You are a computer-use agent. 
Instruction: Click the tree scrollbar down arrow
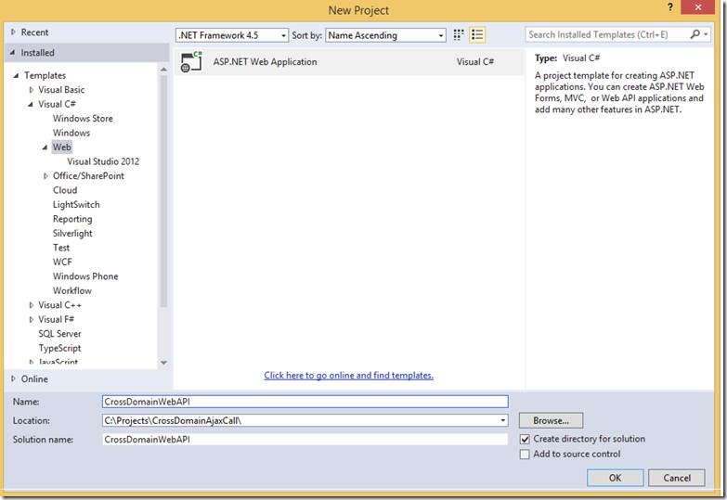[x=163, y=363]
